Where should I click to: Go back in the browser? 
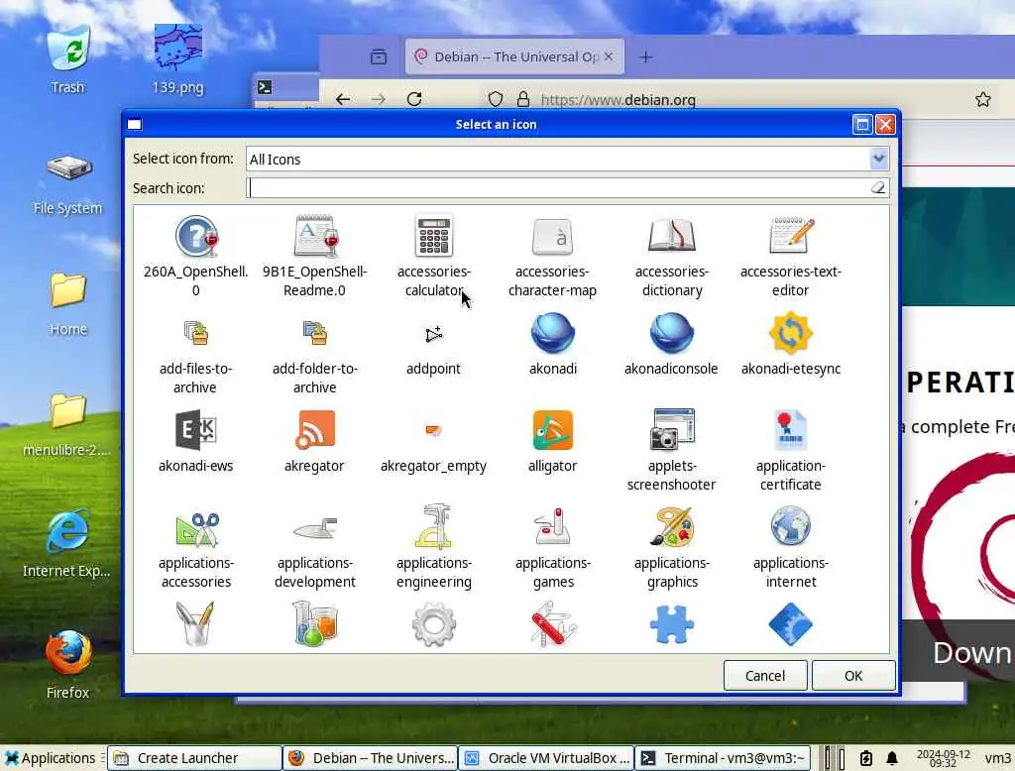[x=343, y=99]
